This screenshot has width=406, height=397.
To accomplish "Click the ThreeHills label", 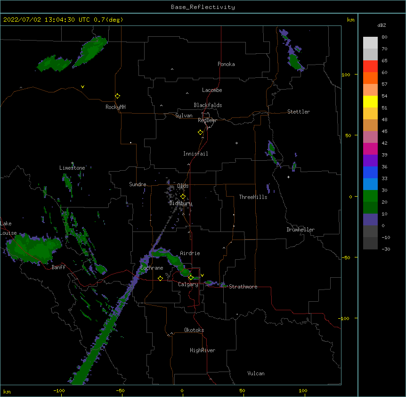I will 253,197.
